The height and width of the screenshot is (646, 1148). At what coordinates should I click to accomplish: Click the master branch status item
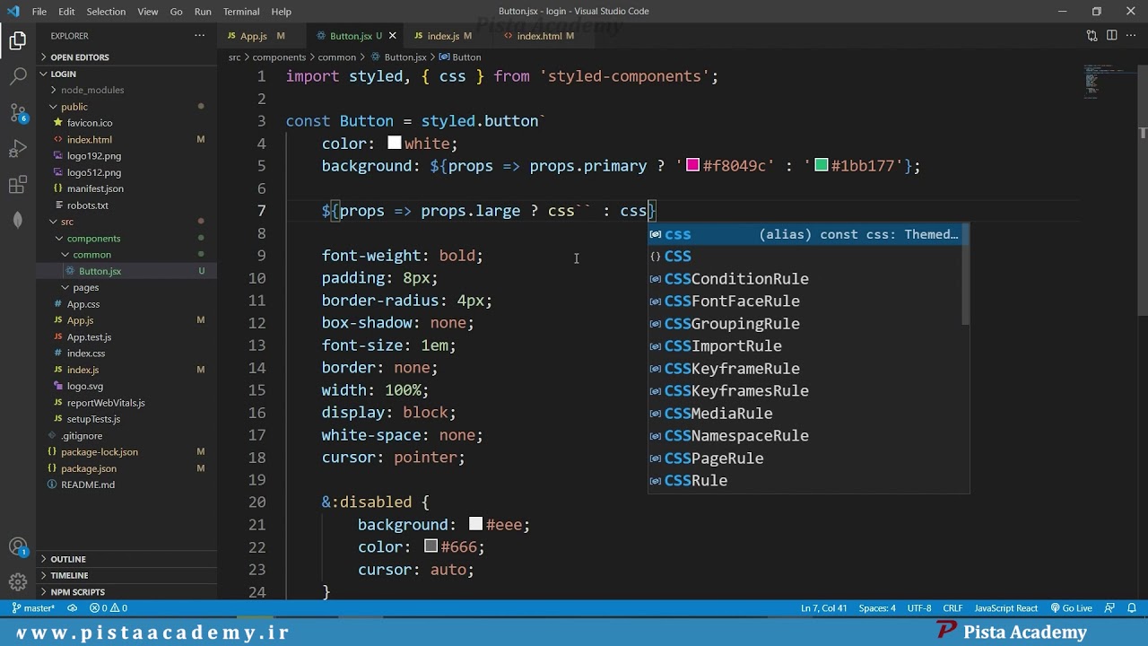(33, 608)
